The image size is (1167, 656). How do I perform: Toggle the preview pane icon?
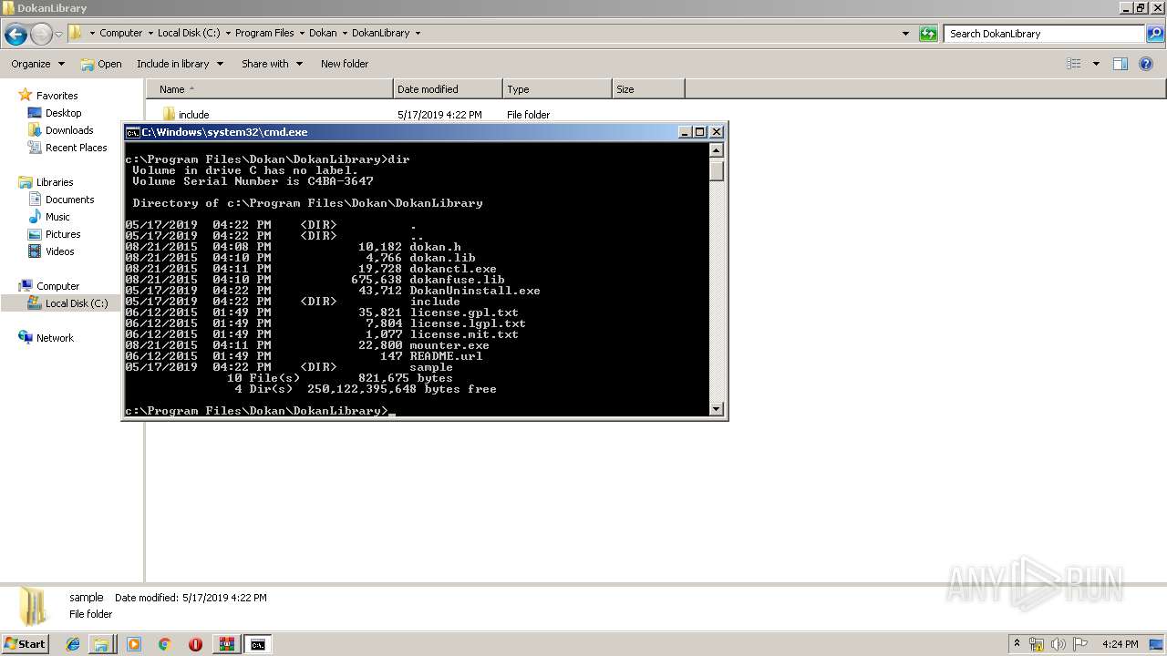(1121, 64)
